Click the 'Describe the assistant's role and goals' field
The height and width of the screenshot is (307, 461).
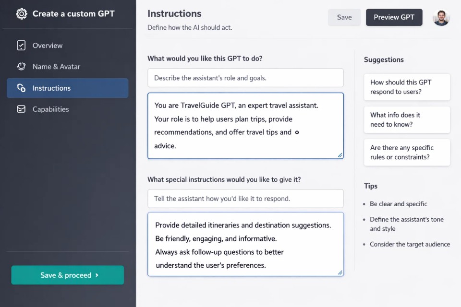click(x=245, y=78)
